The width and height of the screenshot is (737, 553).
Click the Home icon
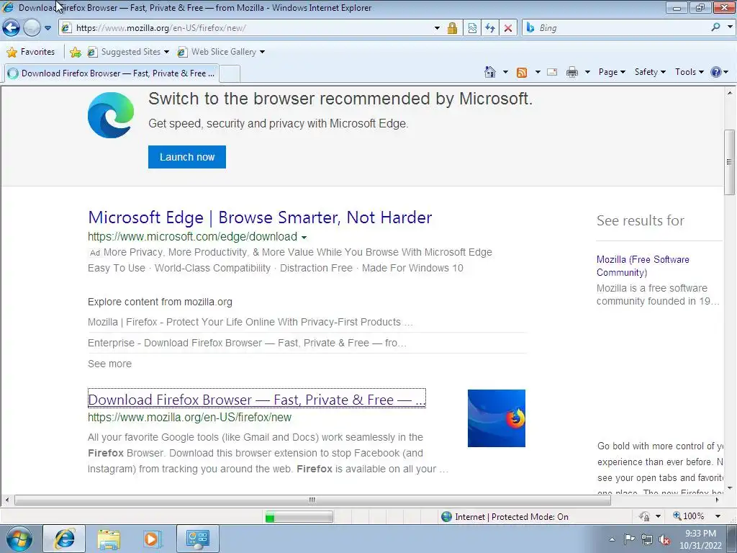[489, 72]
